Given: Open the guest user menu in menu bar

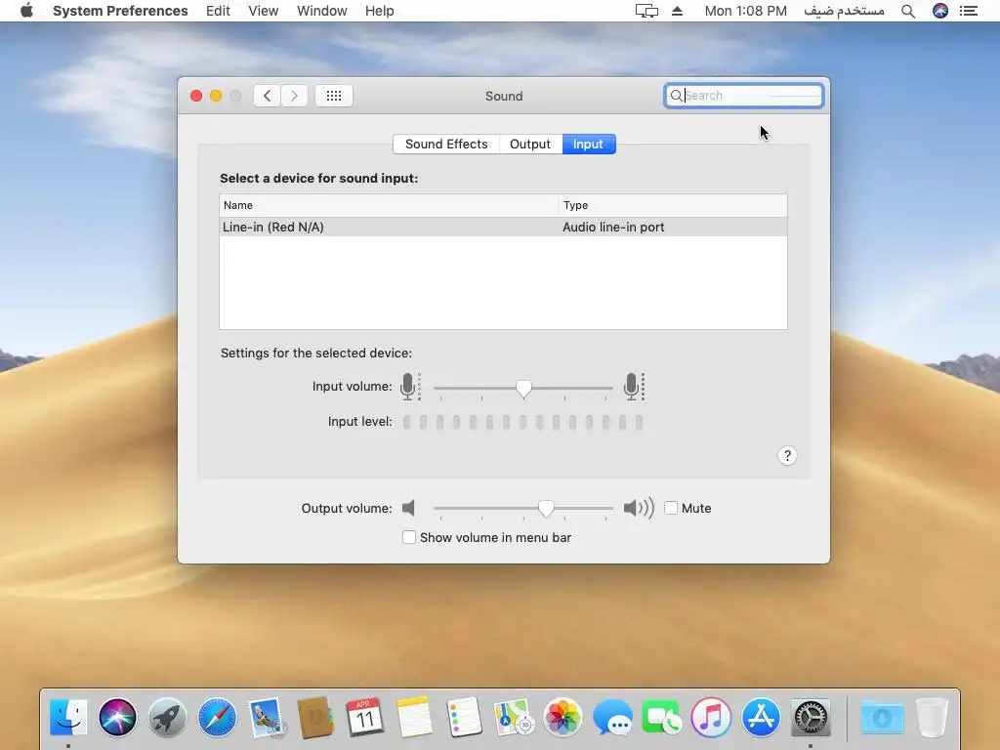Looking at the screenshot, I should pos(844,11).
